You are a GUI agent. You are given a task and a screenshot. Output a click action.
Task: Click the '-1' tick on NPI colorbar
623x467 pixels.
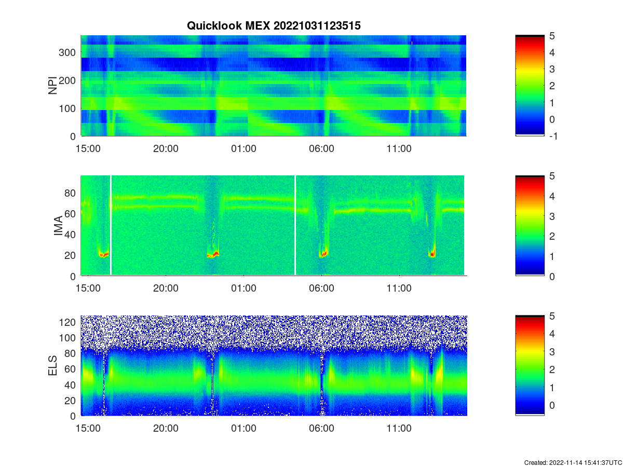pyautogui.click(x=554, y=136)
